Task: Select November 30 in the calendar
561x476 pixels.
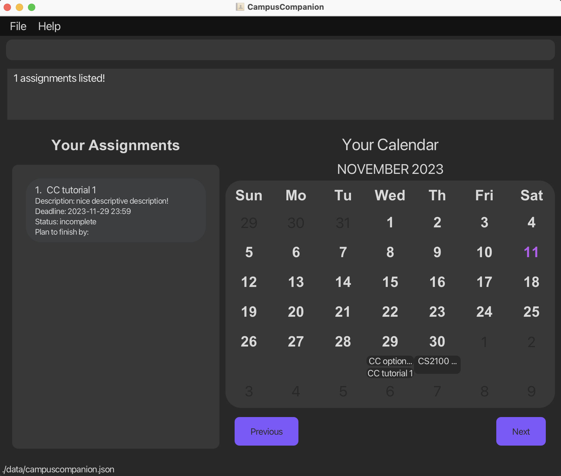Action: pyautogui.click(x=437, y=342)
